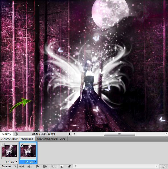The image size is (168, 169).
Task: Click the frames panel right scroll arrow
Action: click(156, 166)
